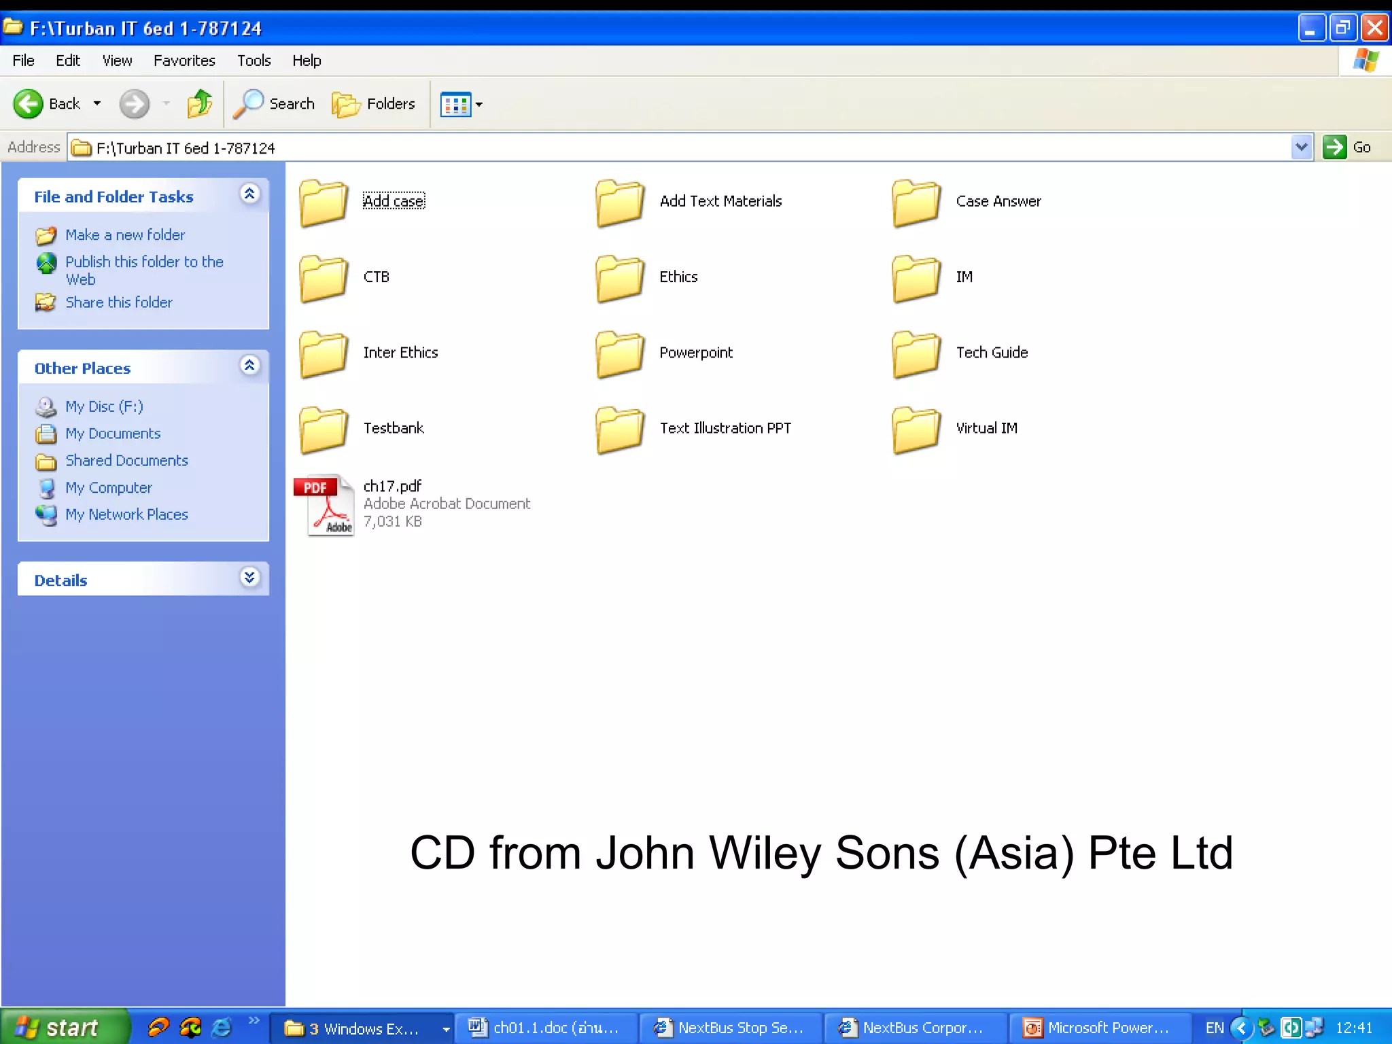Click Share this folder link

(x=119, y=302)
